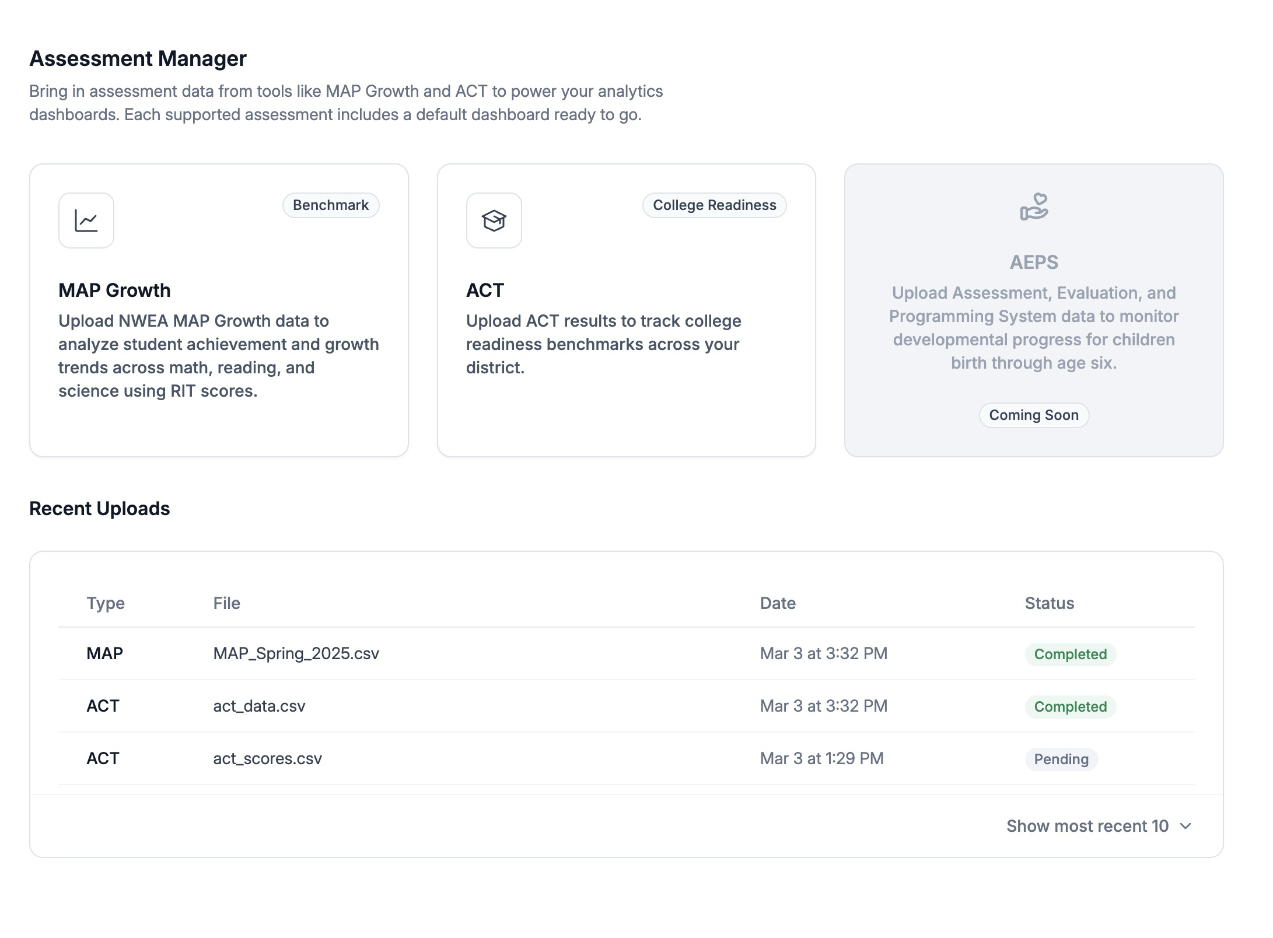The image size is (1273, 938).
Task: Select the AEPS card heading
Action: click(x=1033, y=262)
